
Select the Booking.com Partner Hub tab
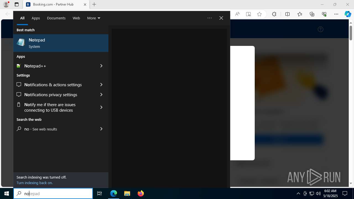coord(56,4)
